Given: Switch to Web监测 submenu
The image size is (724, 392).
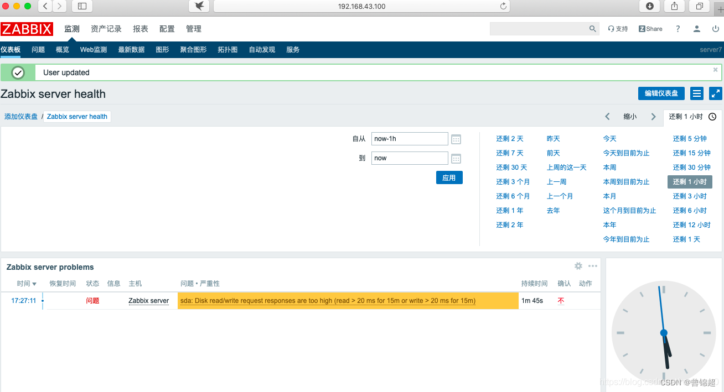Looking at the screenshot, I should tap(94, 50).
